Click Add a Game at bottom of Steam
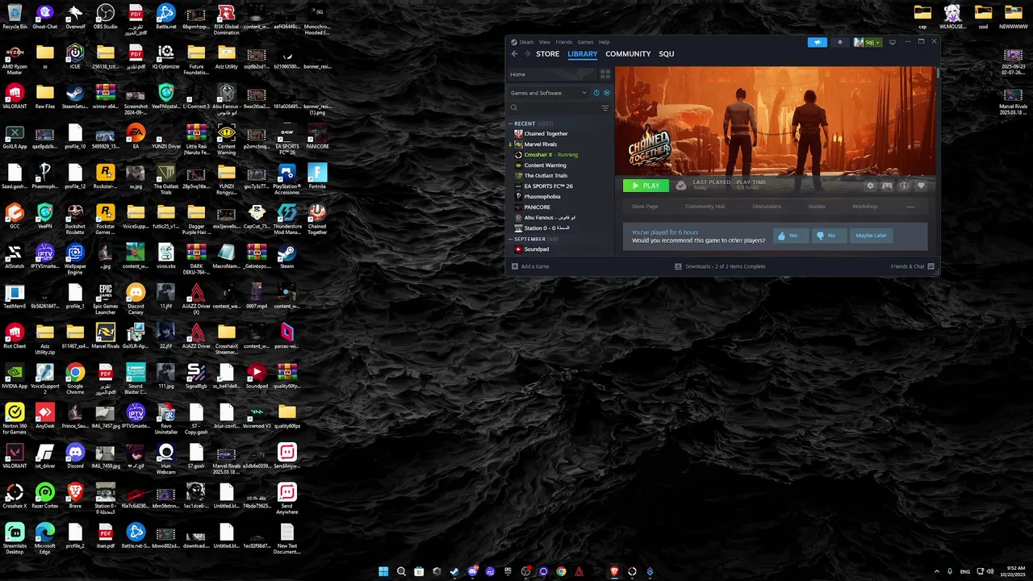Viewport: 1033px width, 581px height. coord(530,266)
